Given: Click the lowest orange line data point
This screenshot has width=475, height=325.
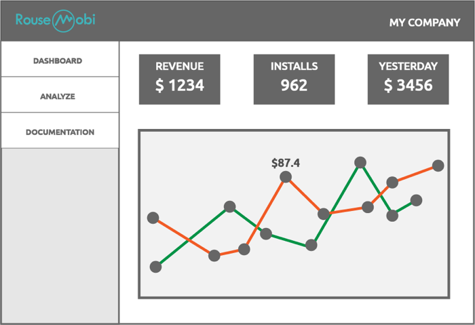Looking at the screenshot, I should pyautogui.click(x=214, y=256).
